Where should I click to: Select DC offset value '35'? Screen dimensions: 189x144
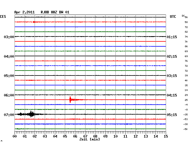(x=186, y=85)
